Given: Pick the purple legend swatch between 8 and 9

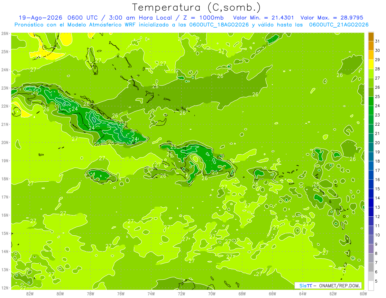Looking at the screenshot, I should tap(371, 249).
